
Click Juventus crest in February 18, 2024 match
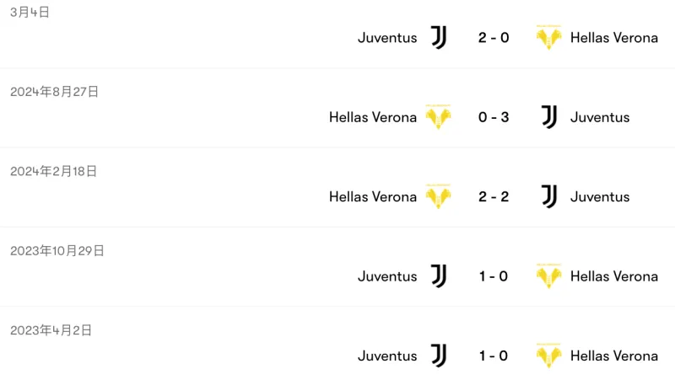549,196
